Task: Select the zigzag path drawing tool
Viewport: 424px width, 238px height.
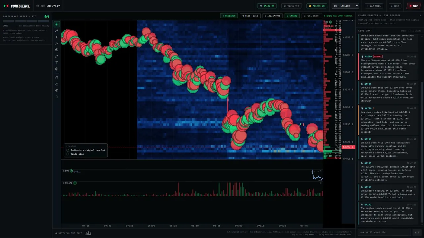Action: tap(57, 43)
